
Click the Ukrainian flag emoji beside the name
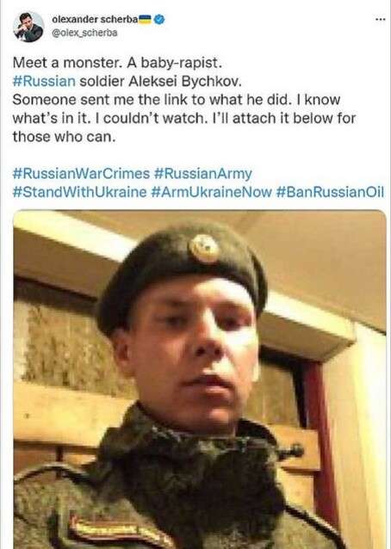pyautogui.click(x=145, y=19)
